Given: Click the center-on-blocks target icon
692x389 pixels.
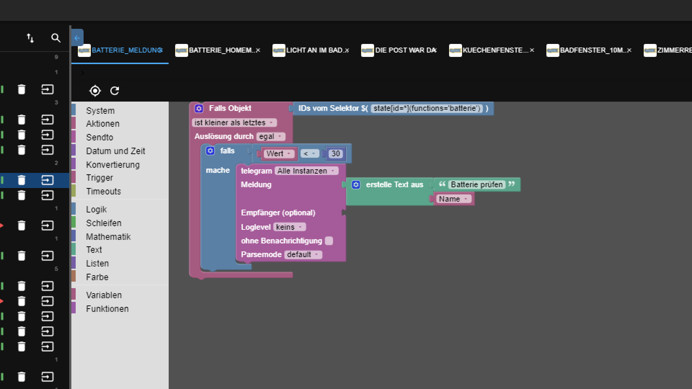Looking at the screenshot, I should (x=95, y=91).
